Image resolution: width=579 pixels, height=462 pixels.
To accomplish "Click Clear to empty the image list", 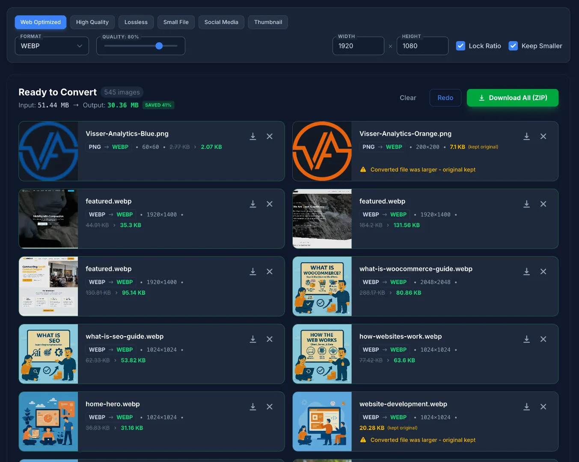I will [407, 98].
